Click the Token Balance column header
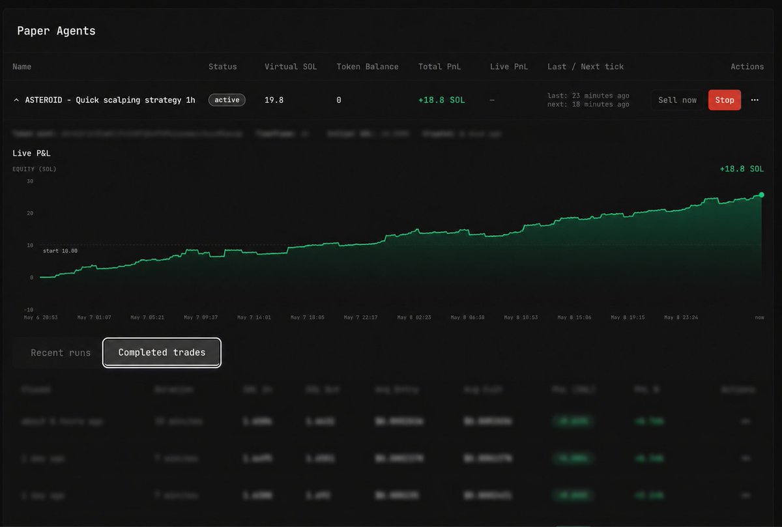The image size is (782, 527). tap(368, 66)
